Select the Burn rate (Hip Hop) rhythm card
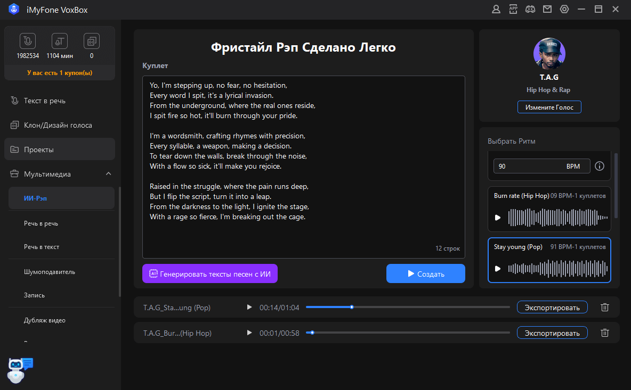This screenshot has height=390, width=631. [x=549, y=209]
